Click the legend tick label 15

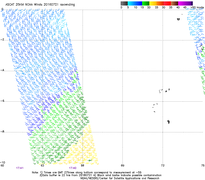[142, 7]
